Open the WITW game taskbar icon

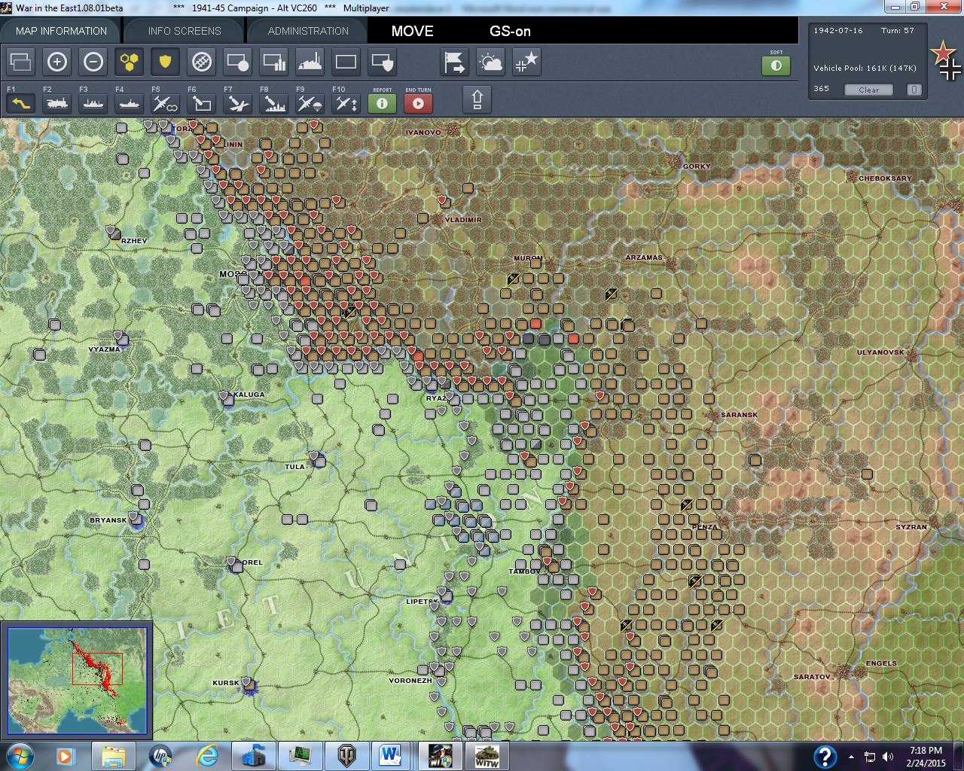click(x=487, y=756)
